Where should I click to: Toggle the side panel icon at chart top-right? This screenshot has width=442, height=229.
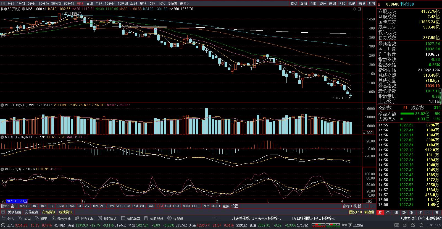pyautogui.click(x=359, y=9)
